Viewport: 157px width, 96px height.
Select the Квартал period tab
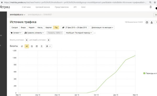click(x=49, y=28)
